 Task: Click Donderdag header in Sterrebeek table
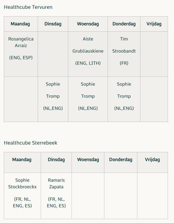pyautogui.click(x=121, y=162)
